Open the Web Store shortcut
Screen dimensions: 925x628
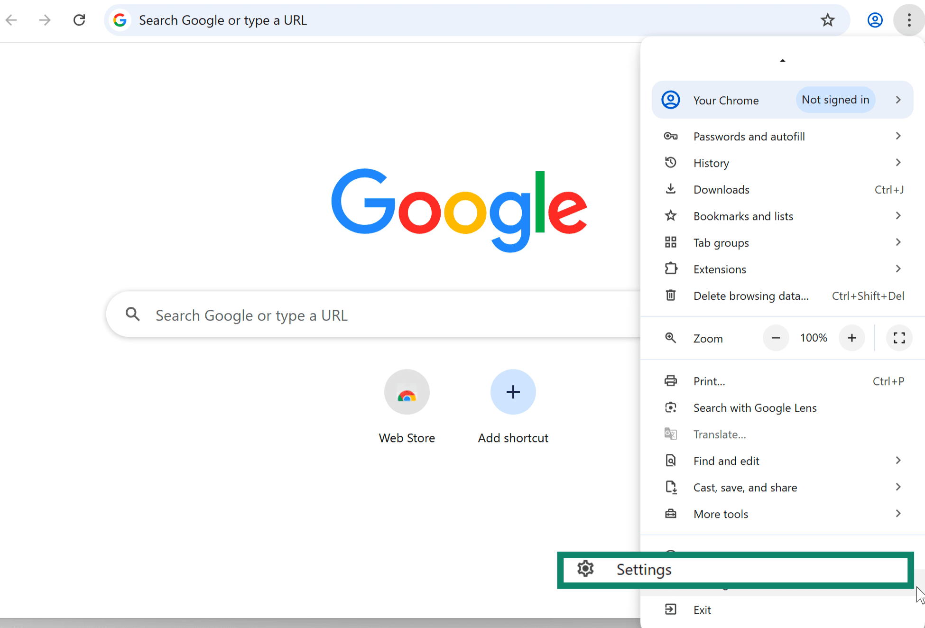click(x=407, y=392)
